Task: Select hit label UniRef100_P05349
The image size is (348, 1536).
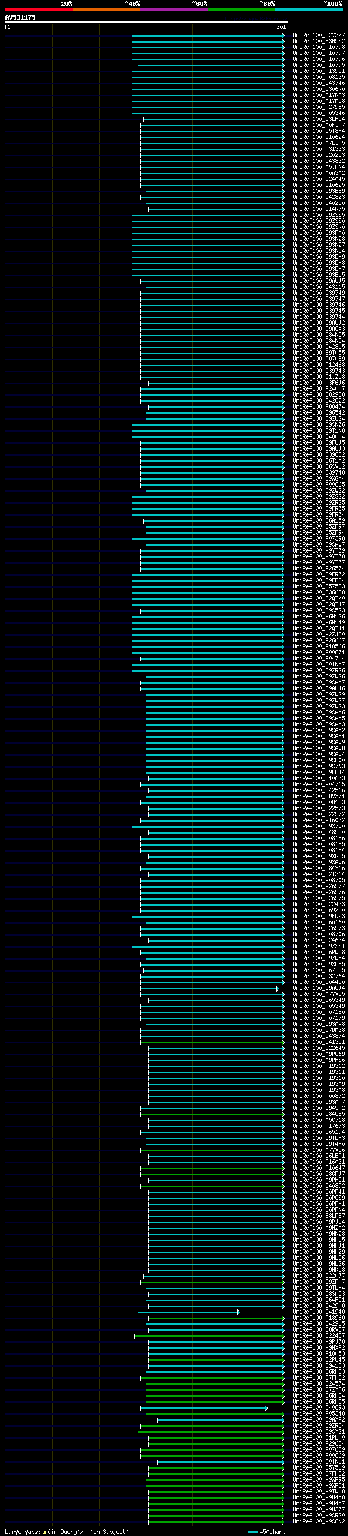Action: [x=319, y=1006]
